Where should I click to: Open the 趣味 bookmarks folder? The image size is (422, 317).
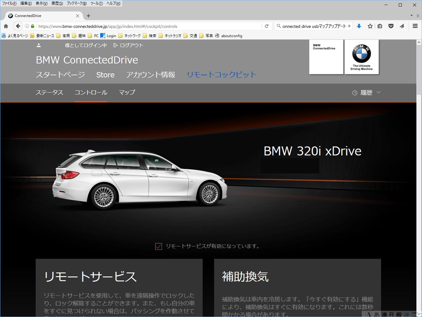[x=79, y=36]
